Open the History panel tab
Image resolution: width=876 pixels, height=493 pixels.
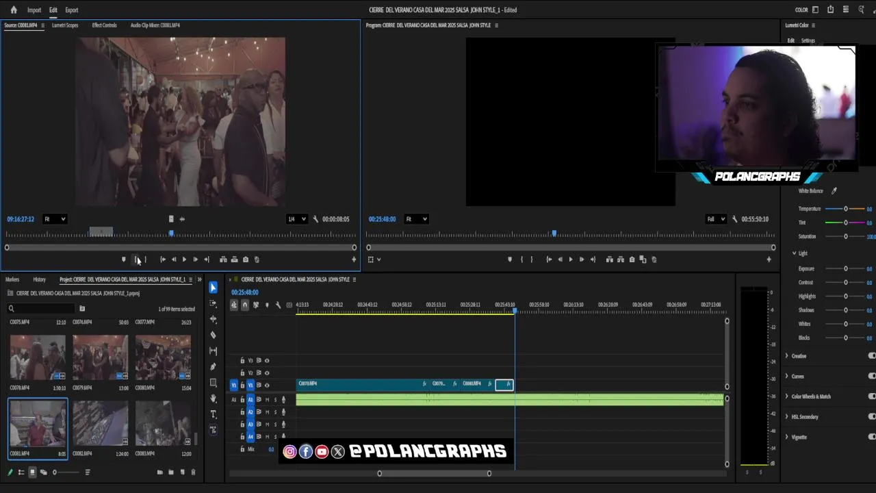point(40,279)
